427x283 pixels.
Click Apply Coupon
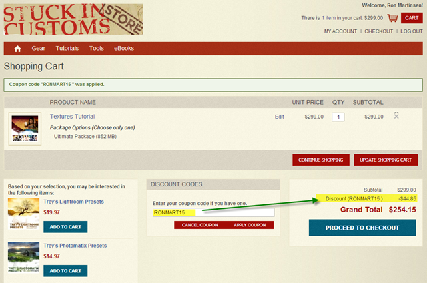tap(250, 225)
